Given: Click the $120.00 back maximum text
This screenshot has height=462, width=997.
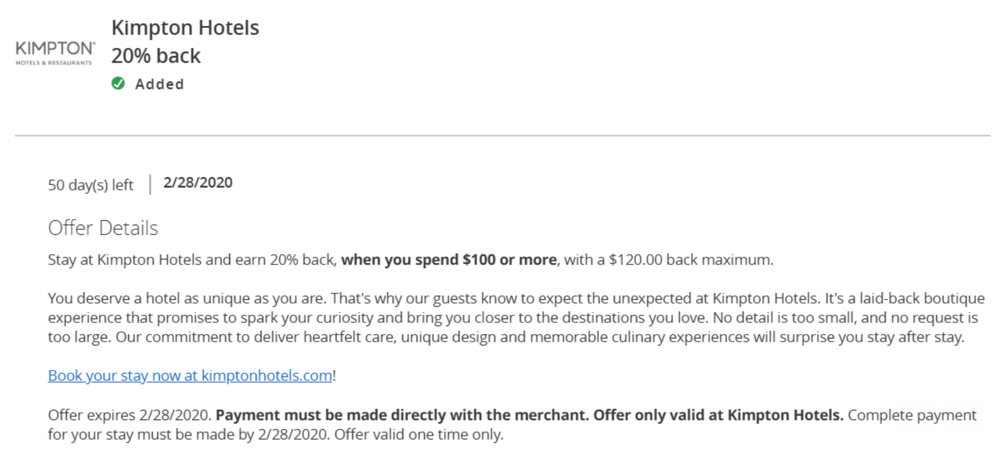Looking at the screenshot, I should click(691, 260).
